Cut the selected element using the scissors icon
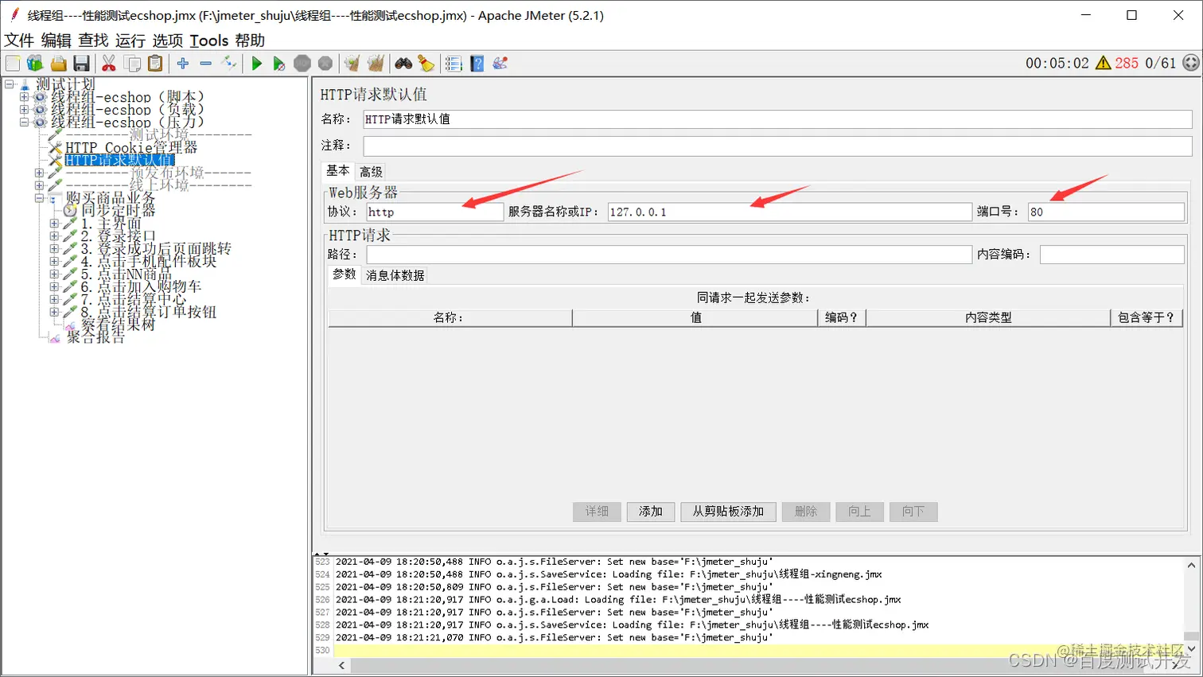 [x=109, y=64]
